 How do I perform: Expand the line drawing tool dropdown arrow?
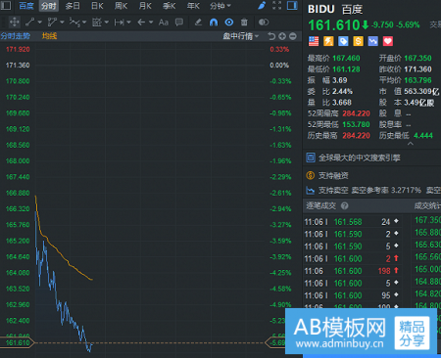(x=40, y=22)
